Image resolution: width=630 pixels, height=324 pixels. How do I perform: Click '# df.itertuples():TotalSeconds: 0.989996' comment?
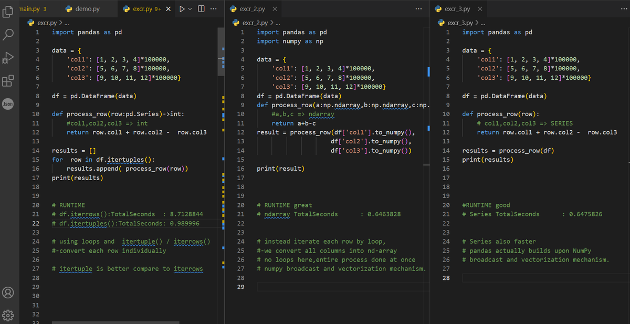click(125, 223)
